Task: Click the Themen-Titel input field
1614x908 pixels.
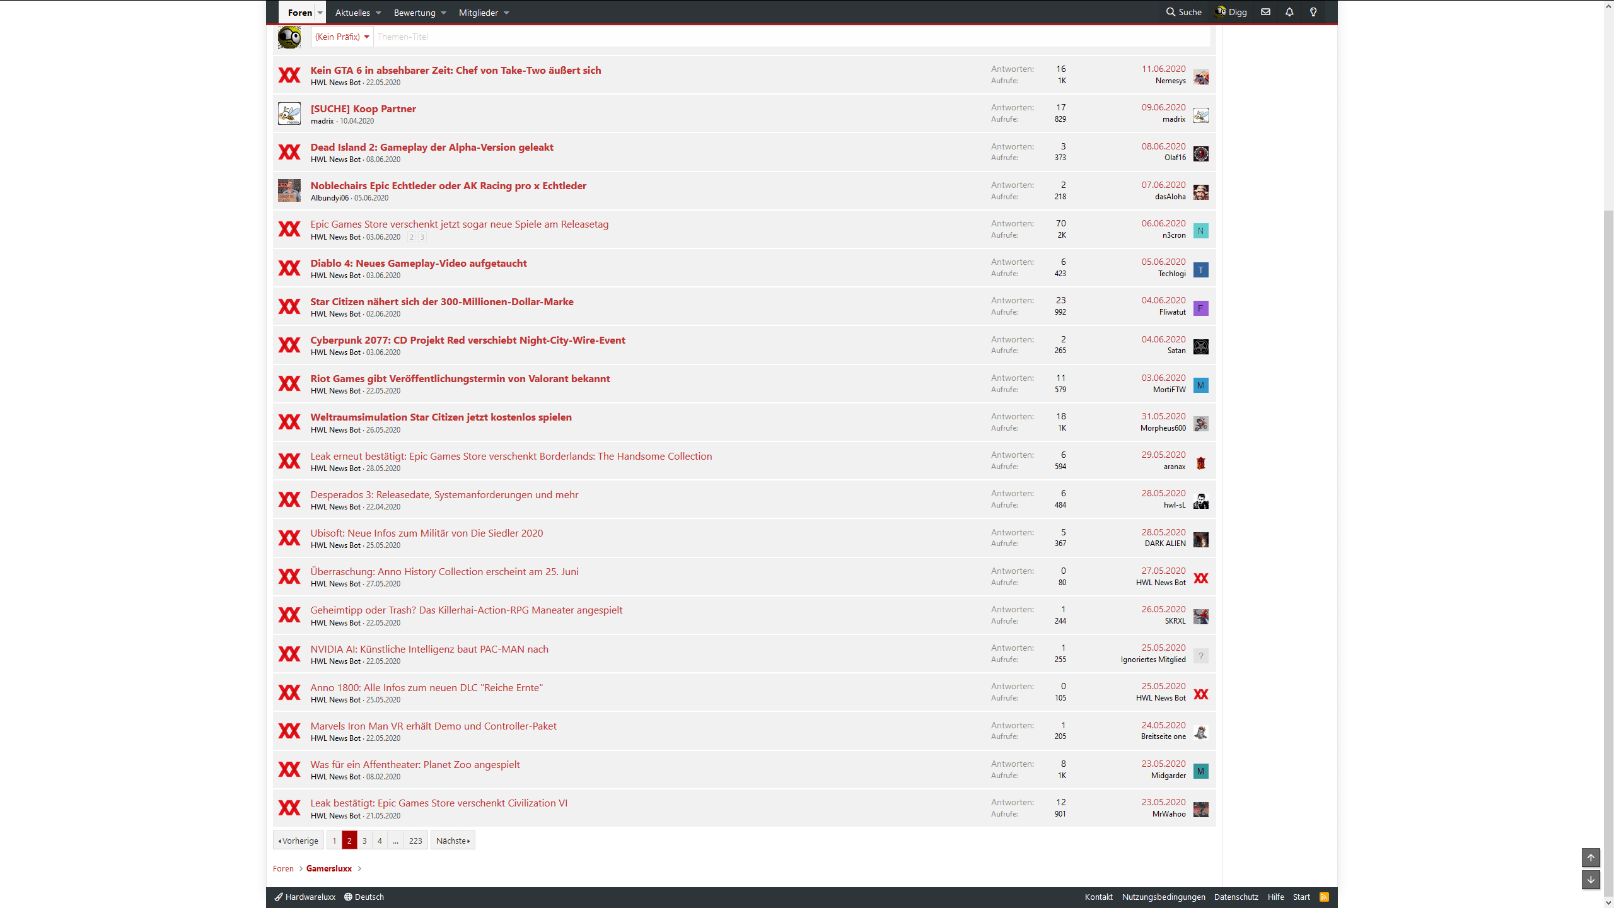Action: point(792,37)
